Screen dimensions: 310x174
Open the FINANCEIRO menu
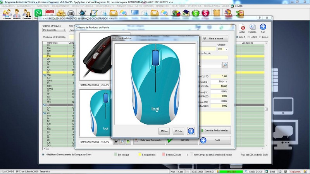(162, 6)
